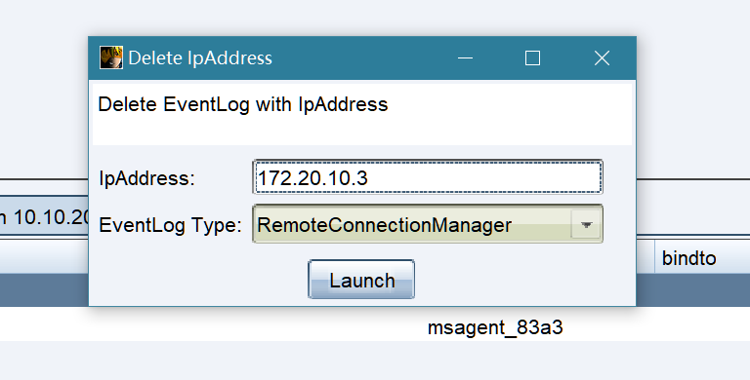Click the Launch button
Image resolution: width=750 pixels, height=380 pixels.
[x=361, y=280]
